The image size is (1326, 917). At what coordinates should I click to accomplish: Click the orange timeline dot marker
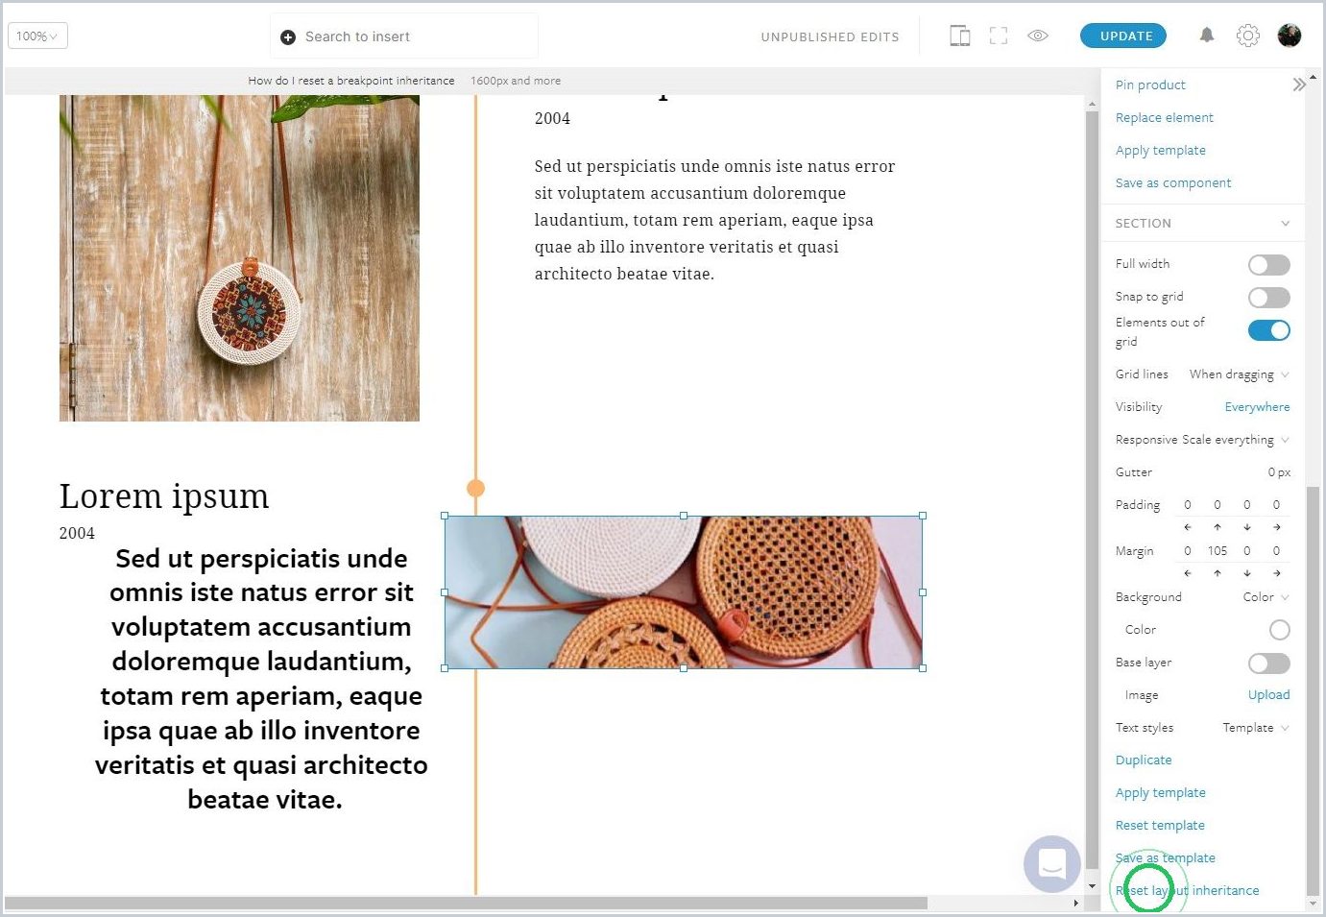click(475, 488)
